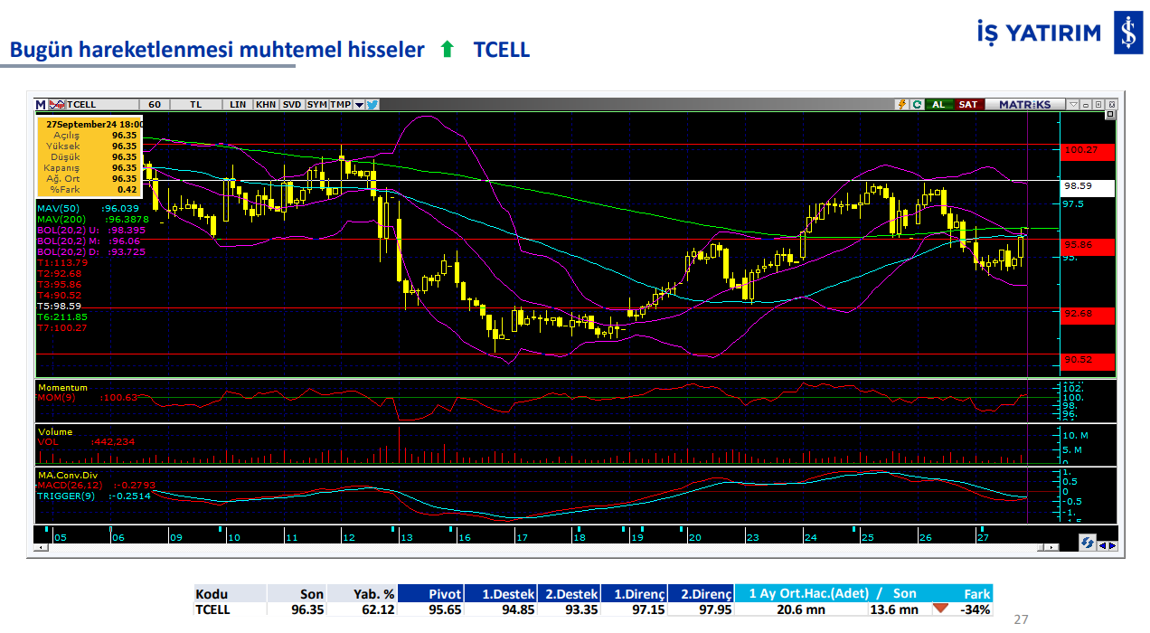Select the SYM toolbar item
1150x633 pixels.
(316, 104)
